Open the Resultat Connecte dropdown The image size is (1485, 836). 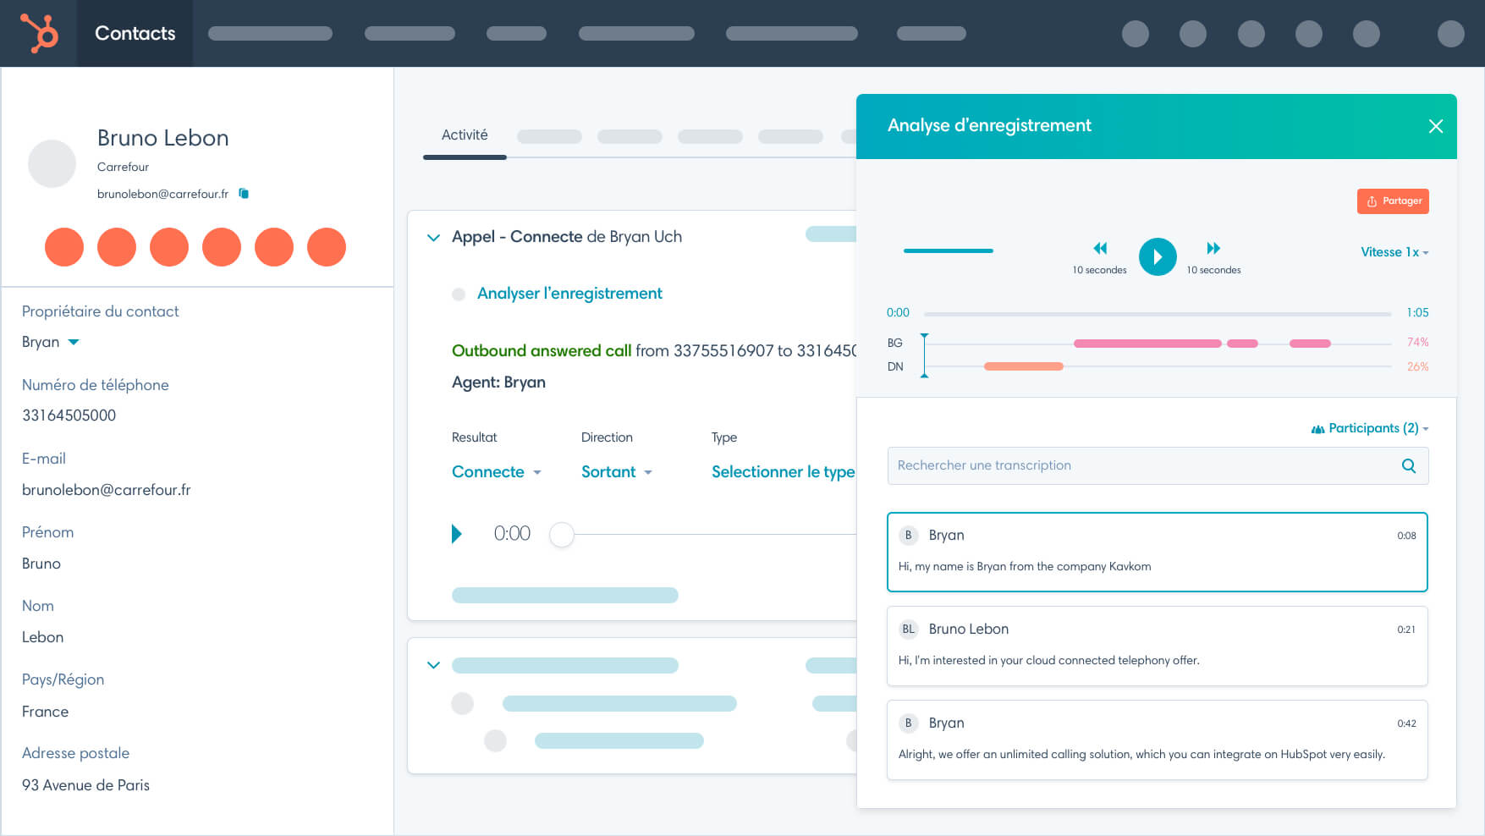pos(497,472)
